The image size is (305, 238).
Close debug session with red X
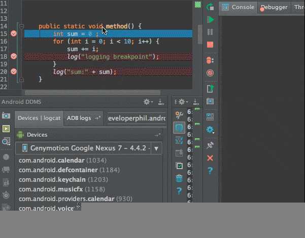[210, 158]
